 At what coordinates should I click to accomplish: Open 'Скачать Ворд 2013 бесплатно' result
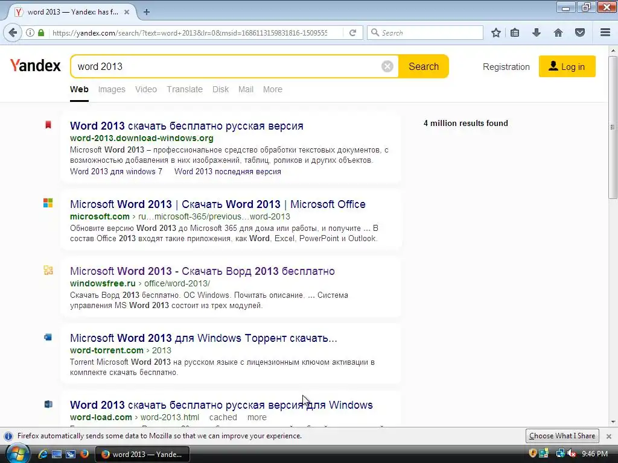click(x=202, y=271)
